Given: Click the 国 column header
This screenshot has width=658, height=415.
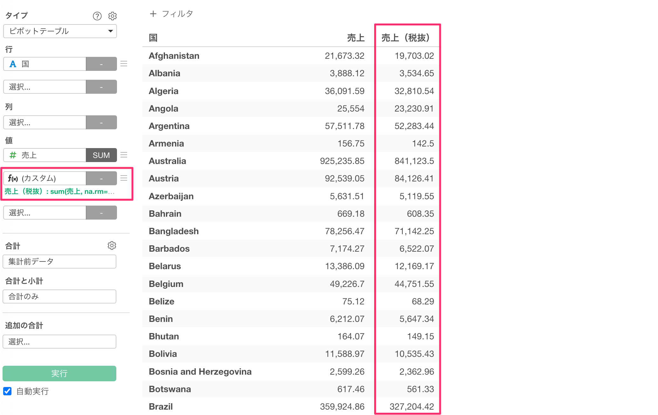Looking at the screenshot, I should coord(153,38).
